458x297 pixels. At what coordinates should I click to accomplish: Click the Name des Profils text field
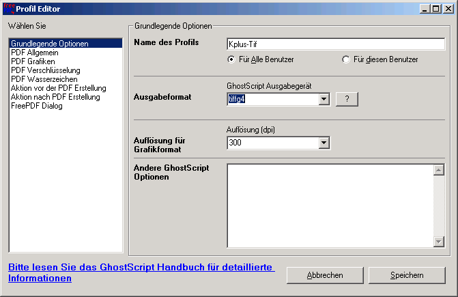(x=335, y=44)
